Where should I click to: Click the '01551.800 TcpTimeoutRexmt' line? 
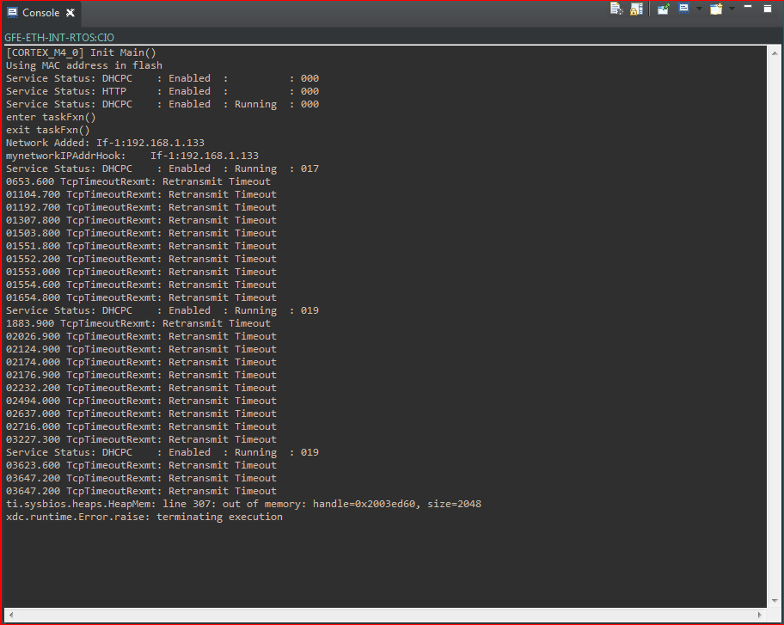tap(141, 246)
